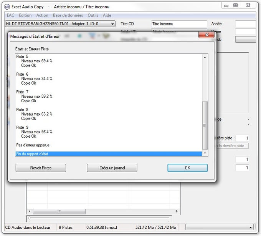The height and width of the screenshot is (236, 261).
Task: Click the Titre CD input field
Action: coord(179,24)
